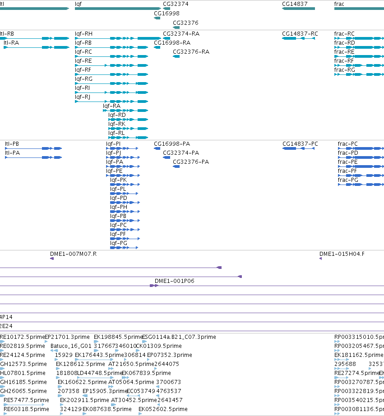Click transcript lqf-RI label
Image resolution: width=384 pixels, height=416 pixels.
82,88
